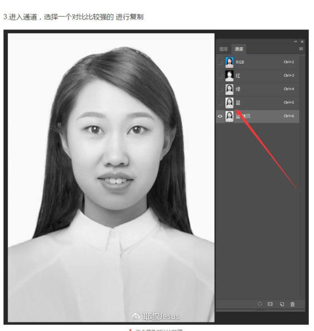The height and width of the screenshot is (331, 314).
Task: Select the 蓝 拷贝 channel row label
Action: click(x=243, y=116)
